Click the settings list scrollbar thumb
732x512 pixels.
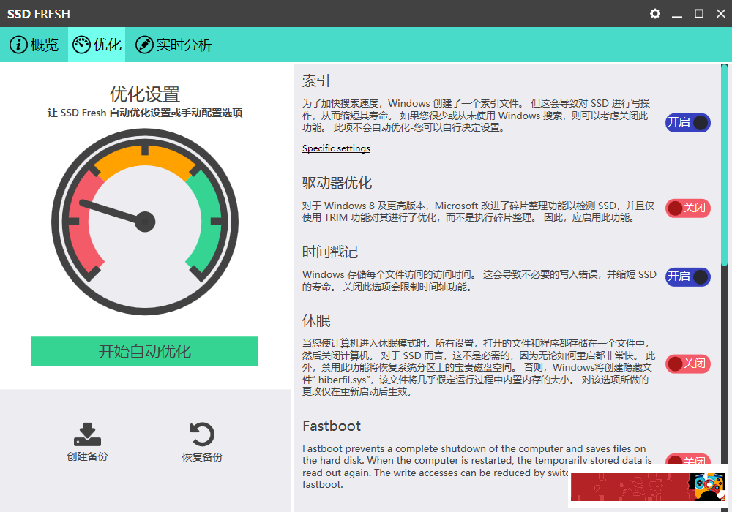pos(724,165)
